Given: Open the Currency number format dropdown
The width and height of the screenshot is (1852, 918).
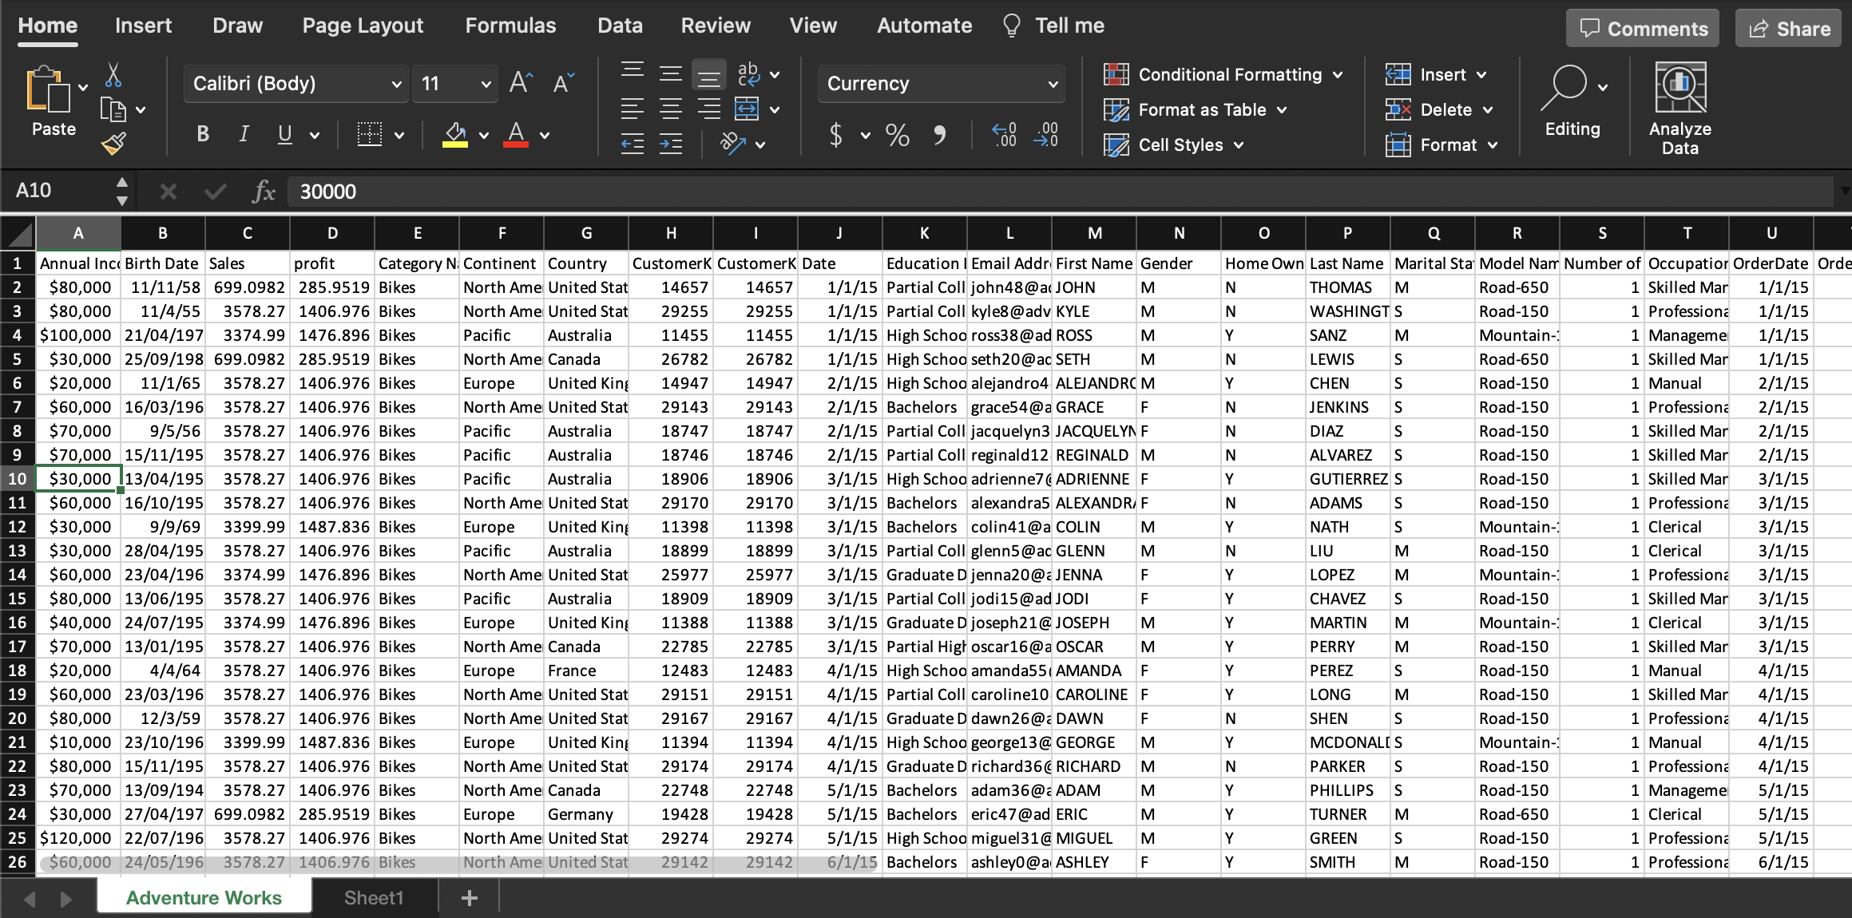Looking at the screenshot, I should 1053,84.
